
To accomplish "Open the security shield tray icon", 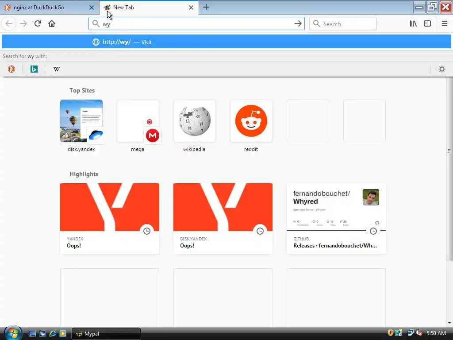I will 390,333.
